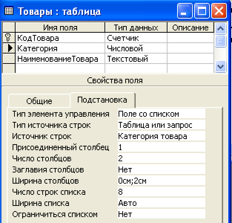Click the Ширина столбцов property label
The image size is (232, 223).
click(x=46, y=181)
